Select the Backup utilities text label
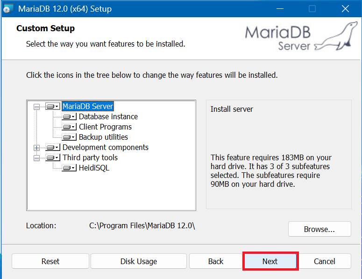Image resolution: width=362 pixels, height=279 pixels. (103, 137)
